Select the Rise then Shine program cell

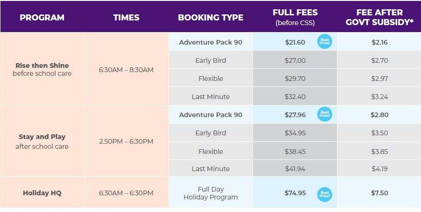coord(42,69)
